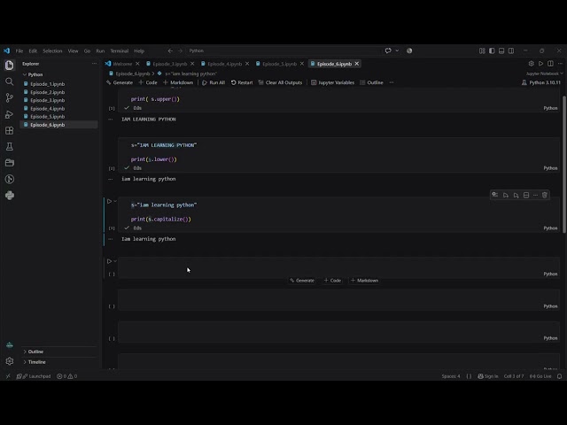Image resolution: width=567 pixels, height=425 pixels.
Task: Click the notebook vertical scrollbar
Action: (x=564, y=165)
